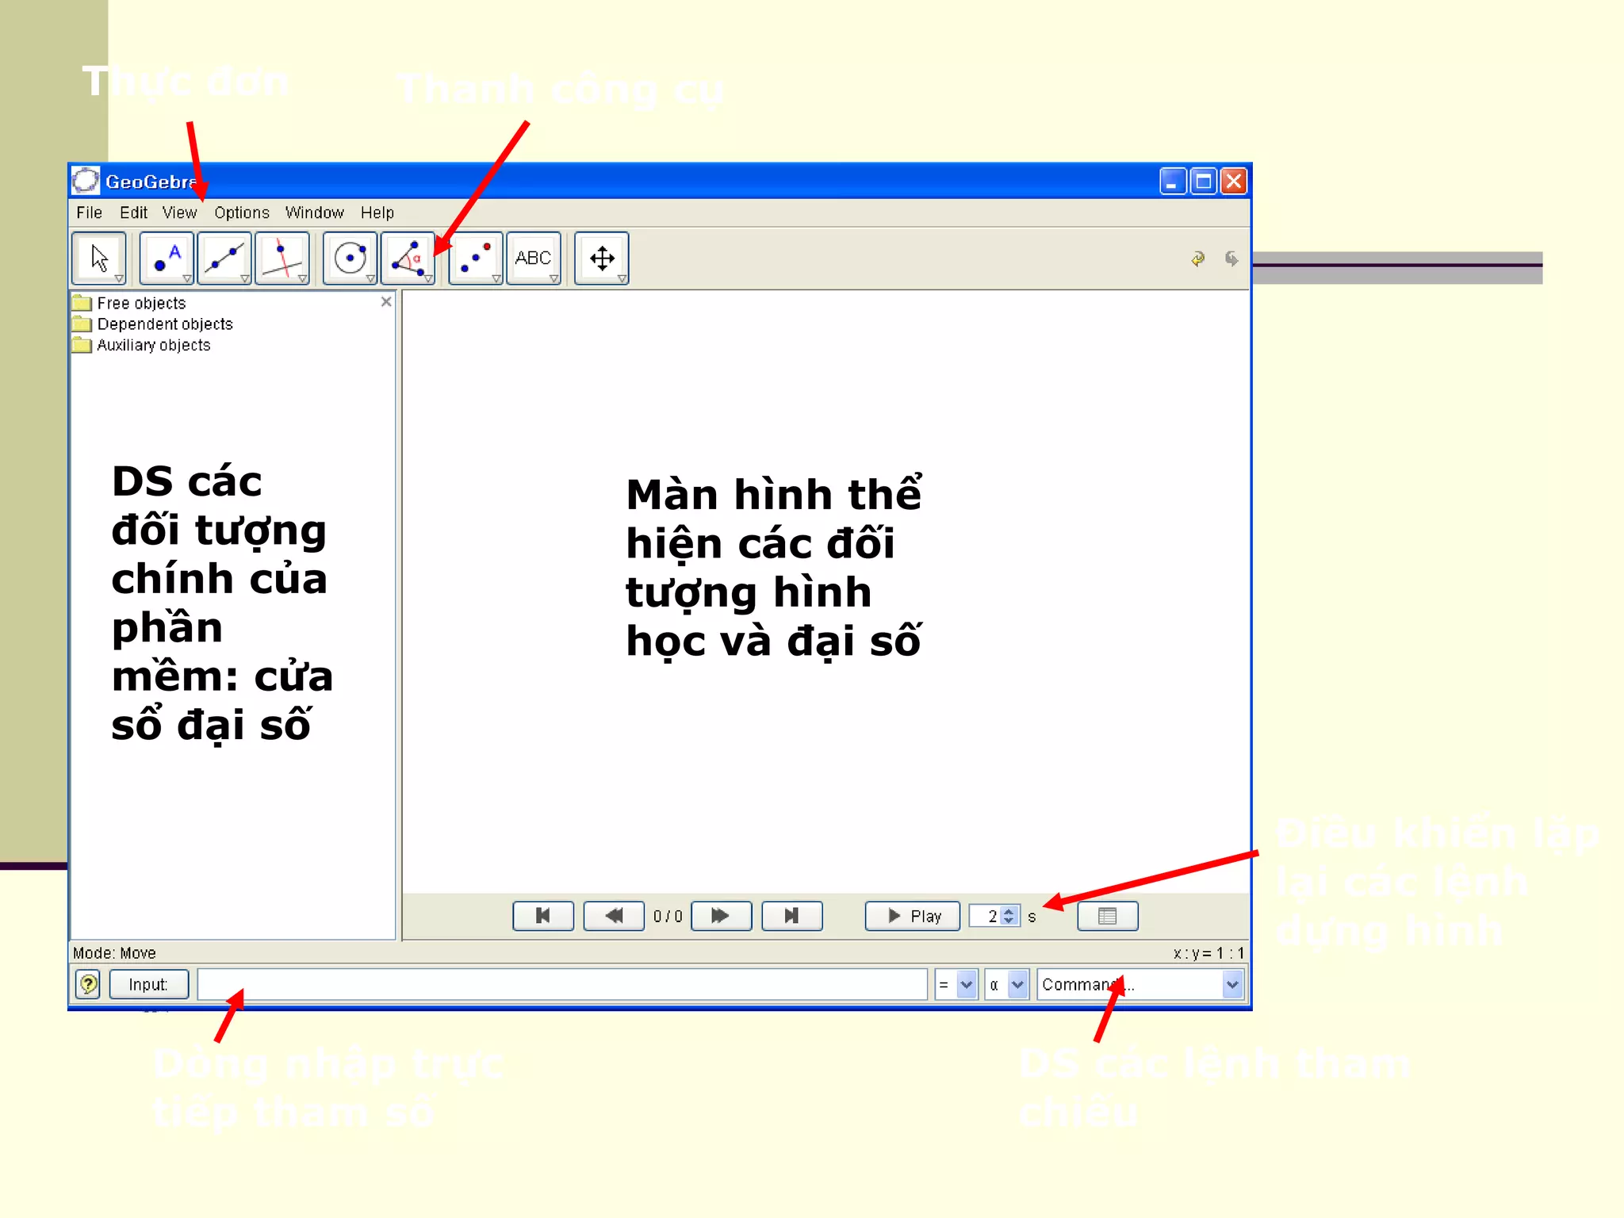The height and width of the screenshot is (1218, 1624).
Task: Click the GeoGebra title bar logo
Action: click(86, 181)
